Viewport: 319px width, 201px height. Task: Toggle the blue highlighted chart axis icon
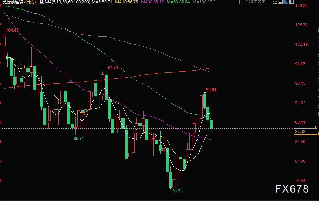pyautogui.click(x=286, y=2)
